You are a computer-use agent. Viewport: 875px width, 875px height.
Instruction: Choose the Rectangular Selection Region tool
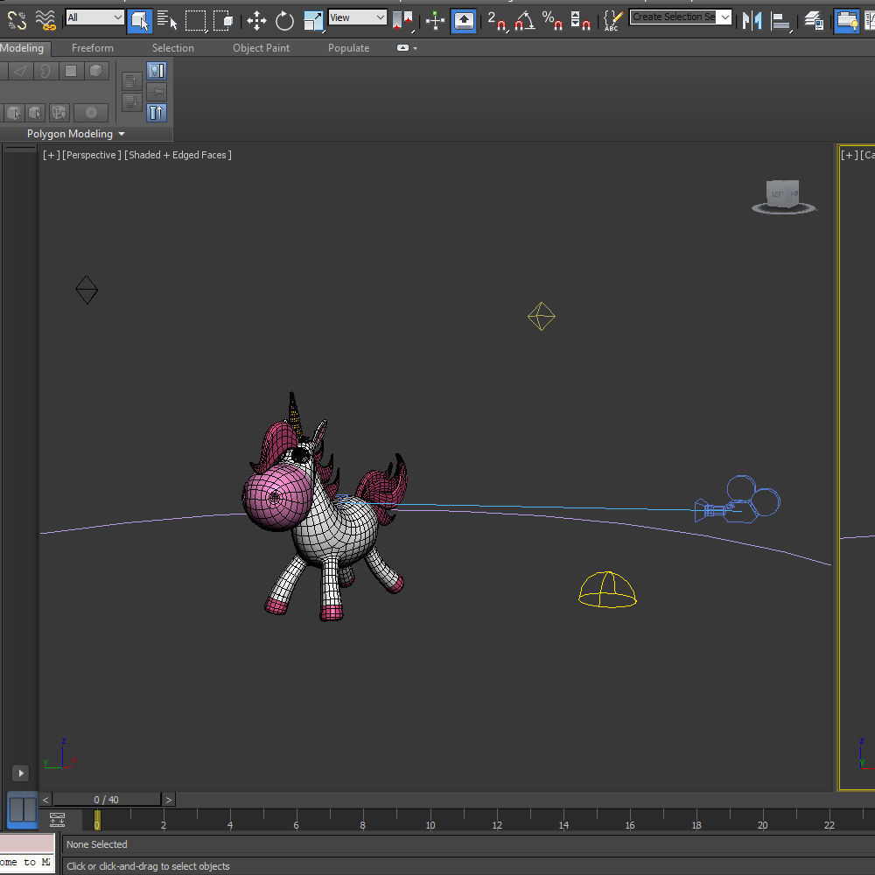196,21
